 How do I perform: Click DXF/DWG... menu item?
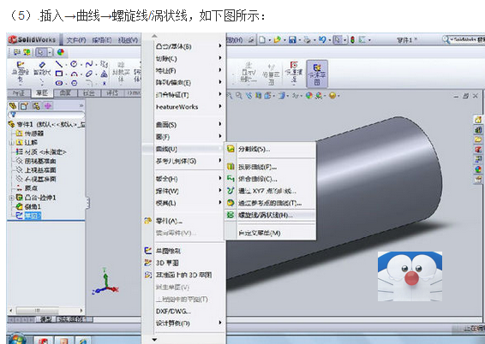click(173, 311)
